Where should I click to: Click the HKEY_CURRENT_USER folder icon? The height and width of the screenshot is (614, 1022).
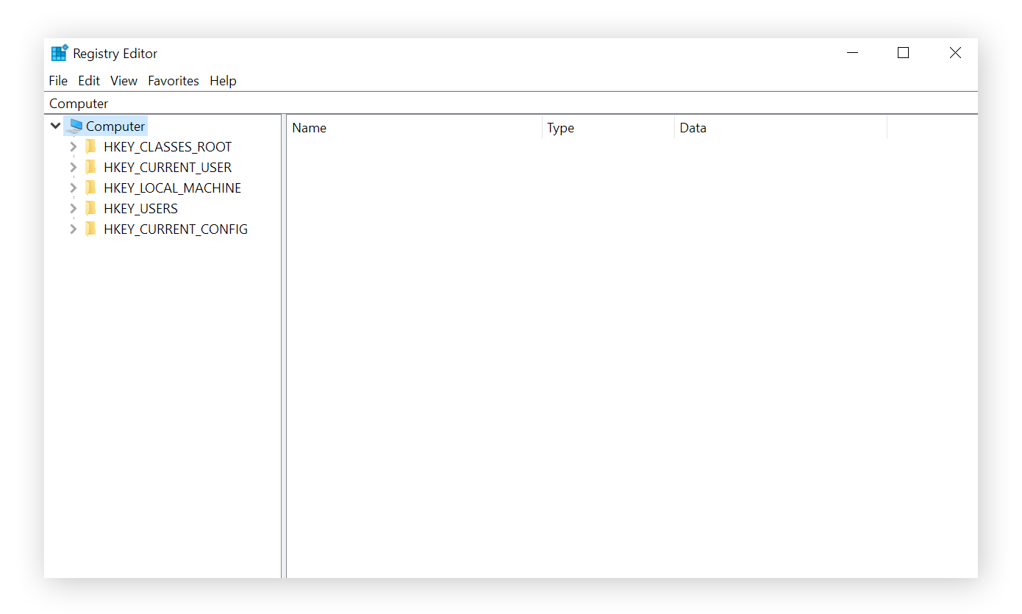point(90,167)
